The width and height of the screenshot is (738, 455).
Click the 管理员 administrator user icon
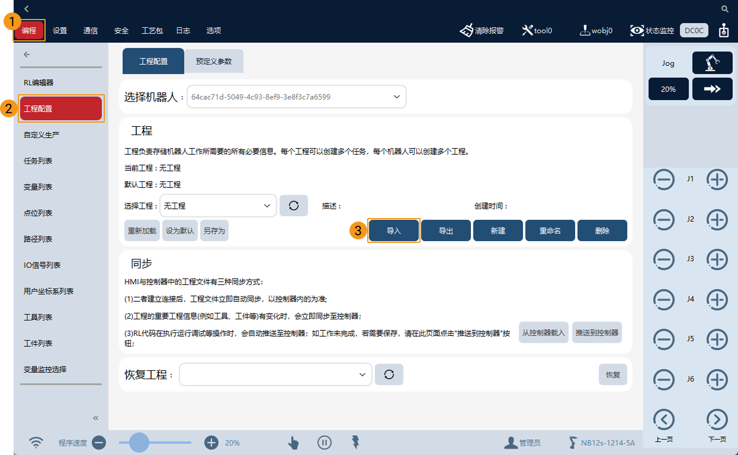pos(511,443)
